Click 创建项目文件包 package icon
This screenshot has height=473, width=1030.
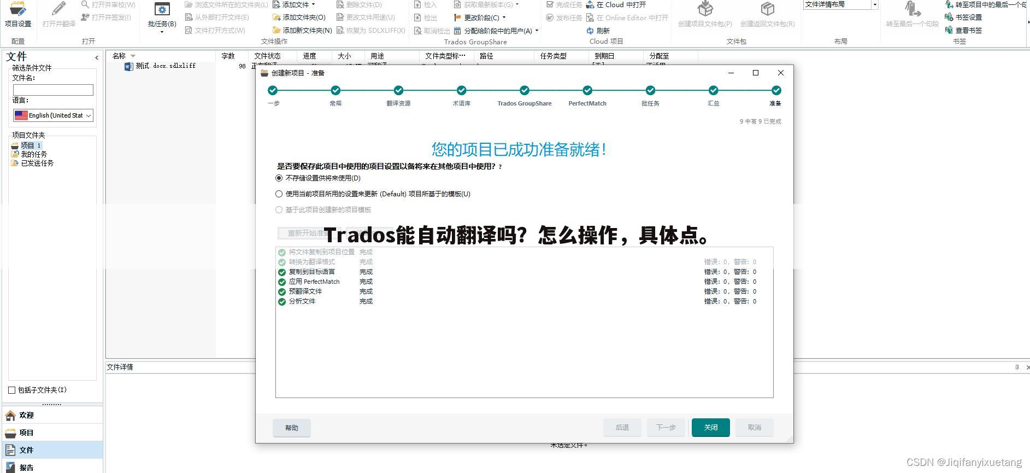[x=705, y=9]
